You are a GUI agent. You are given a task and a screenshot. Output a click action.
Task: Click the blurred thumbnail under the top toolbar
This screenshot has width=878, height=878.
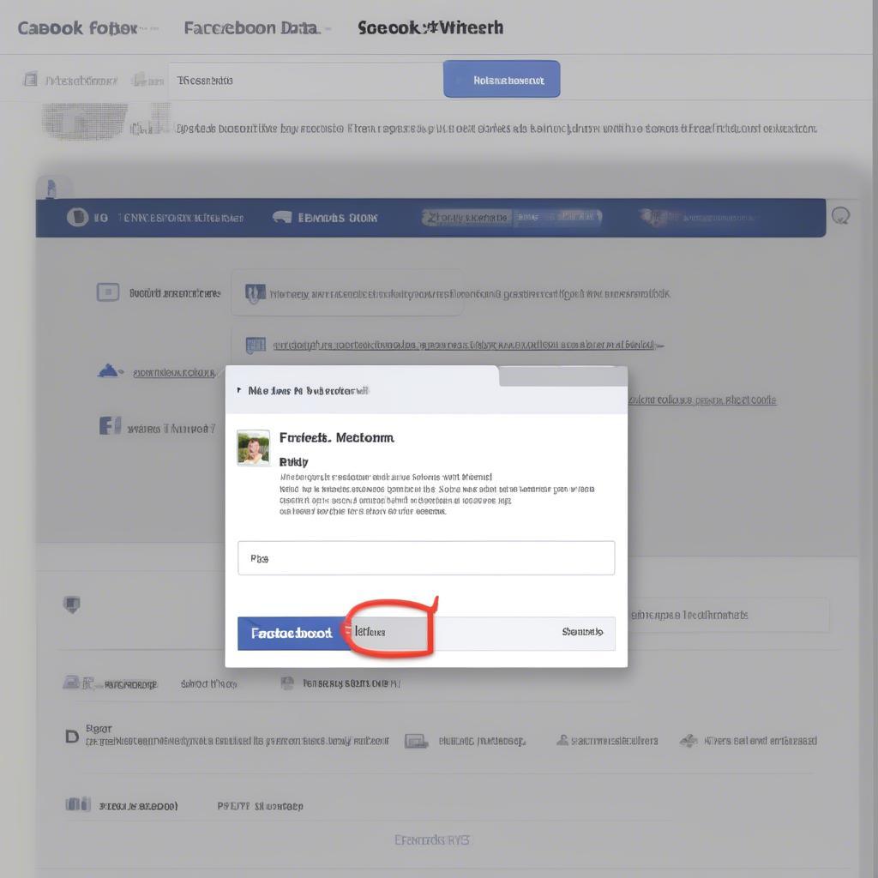[83, 121]
